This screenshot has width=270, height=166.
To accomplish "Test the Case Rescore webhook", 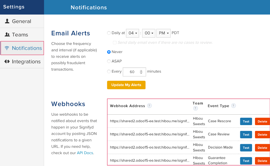I will (246, 121).
